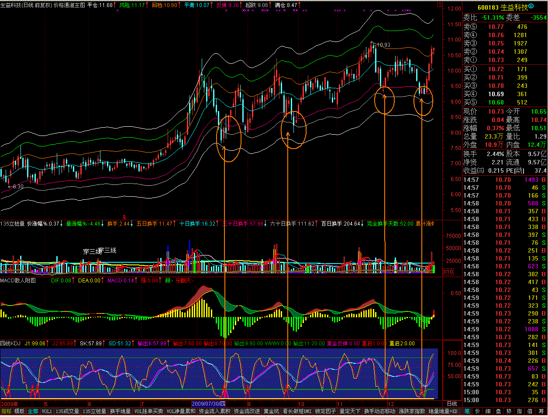Apply the 资金流入累积 indicator
Screen dimensions: 548x417
click(214, 411)
